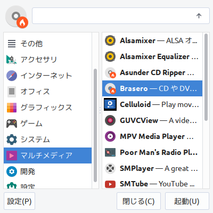Select the その他 category
This screenshot has height=213, width=213.
click(47, 44)
